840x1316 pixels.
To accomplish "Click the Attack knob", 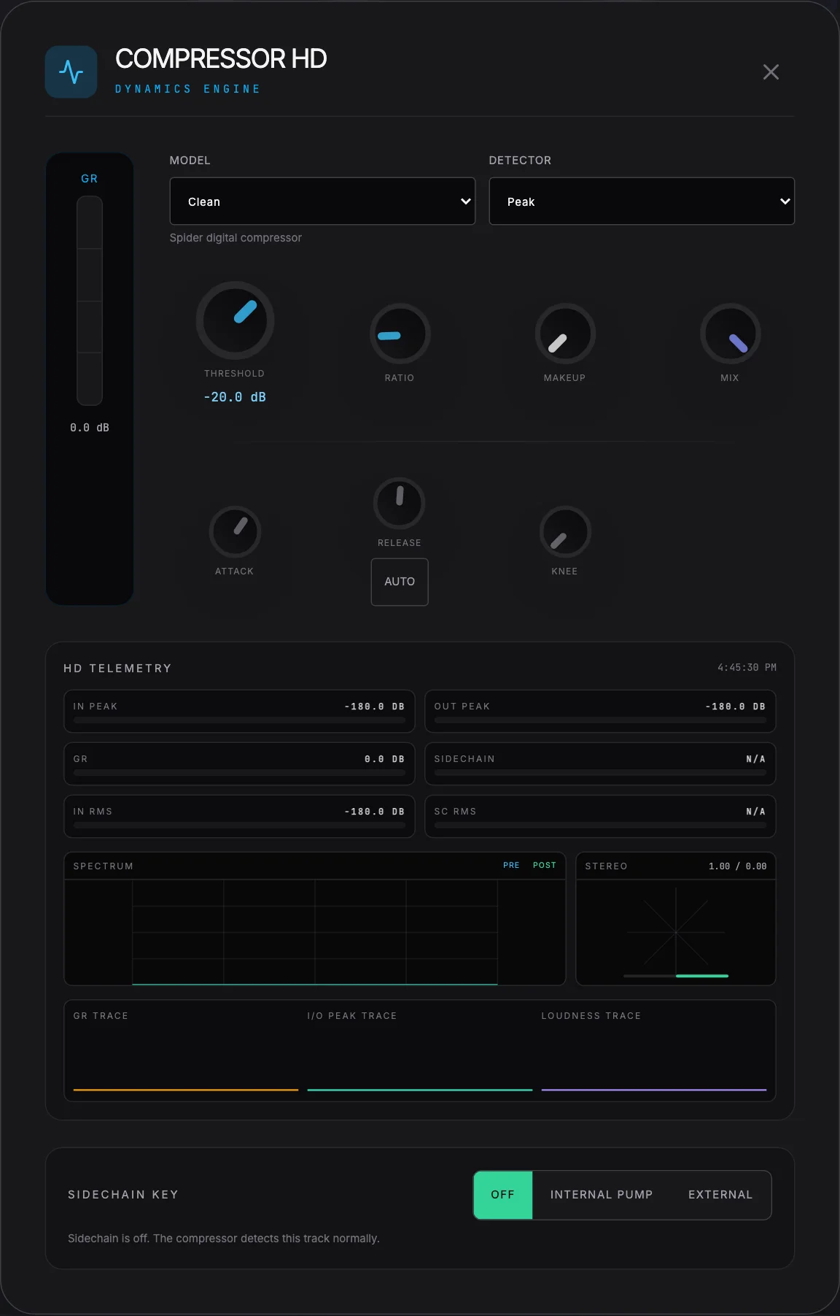I will pos(235,532).
